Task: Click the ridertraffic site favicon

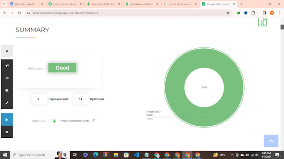Action: (x=54, y=121)
